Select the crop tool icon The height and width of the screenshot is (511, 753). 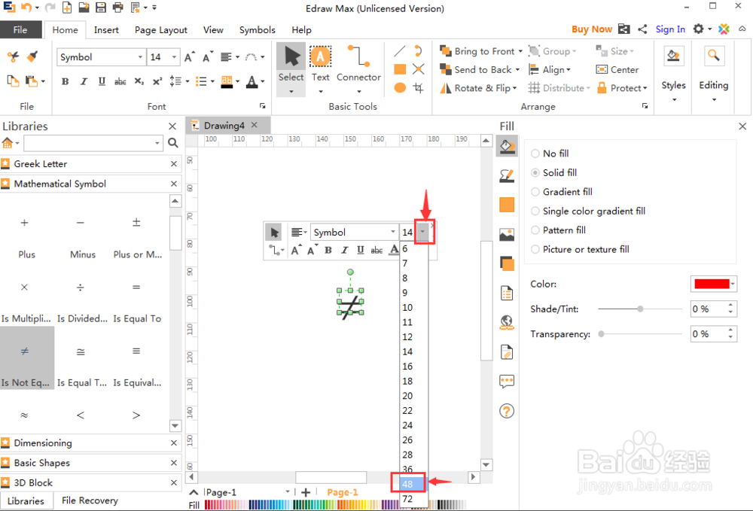(418, 88)
